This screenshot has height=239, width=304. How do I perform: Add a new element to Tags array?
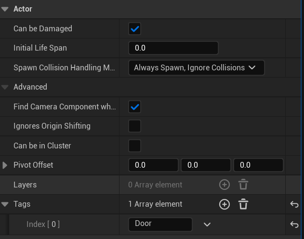coord(225,204)
